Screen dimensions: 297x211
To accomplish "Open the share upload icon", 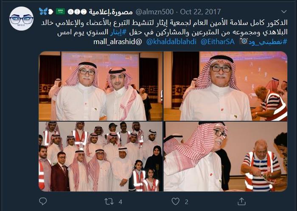I will point(241,201).
